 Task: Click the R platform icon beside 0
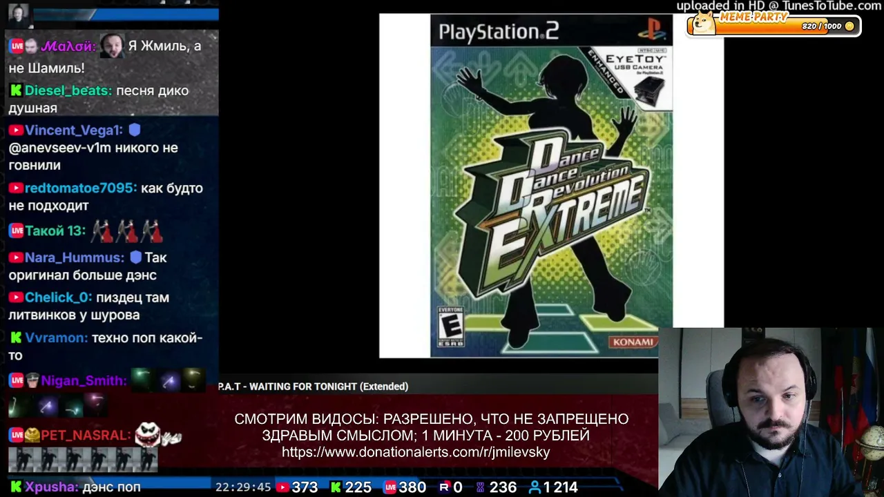(444, 487)
